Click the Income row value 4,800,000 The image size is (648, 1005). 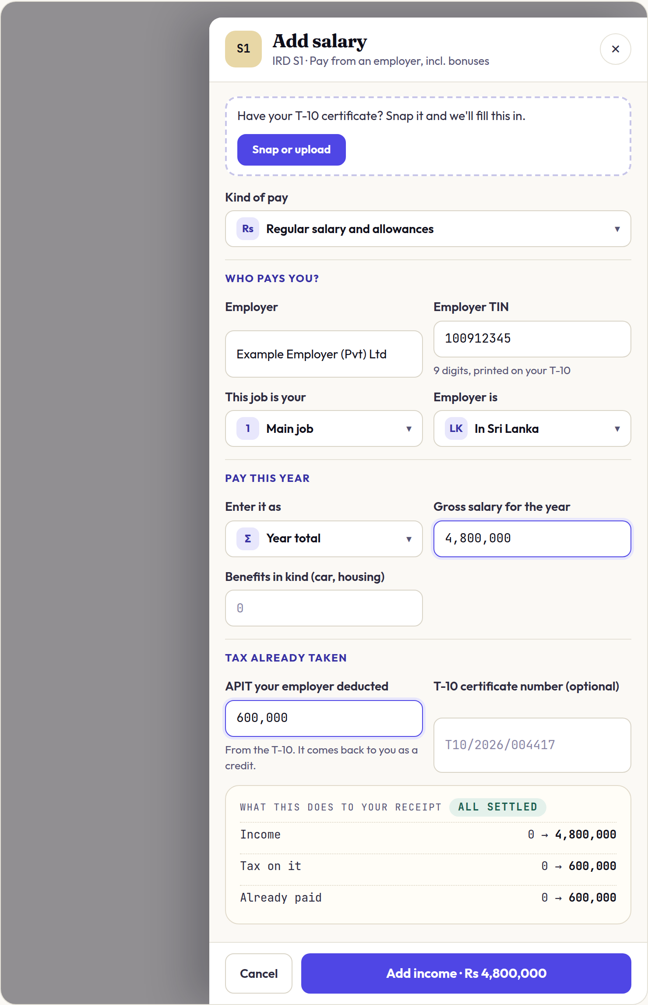(x=586, y=835)
